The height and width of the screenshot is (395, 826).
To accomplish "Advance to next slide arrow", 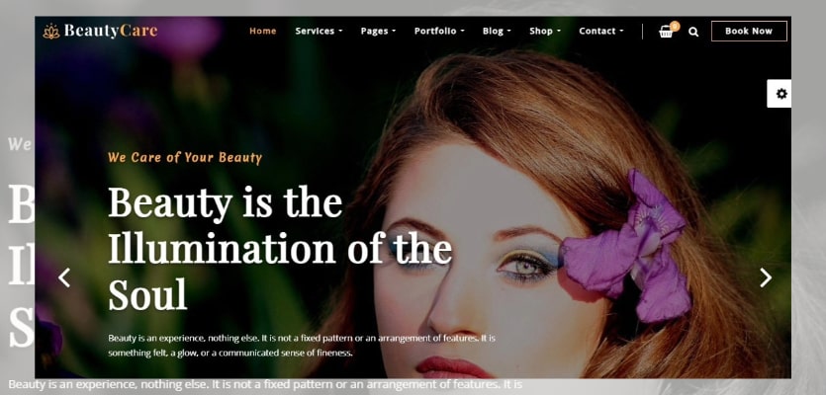I will tap(766, 277).
